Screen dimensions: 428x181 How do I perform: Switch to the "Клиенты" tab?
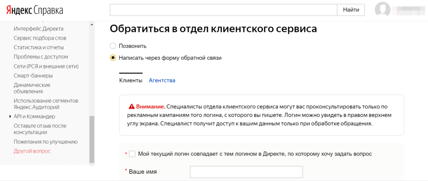(131, 80)
